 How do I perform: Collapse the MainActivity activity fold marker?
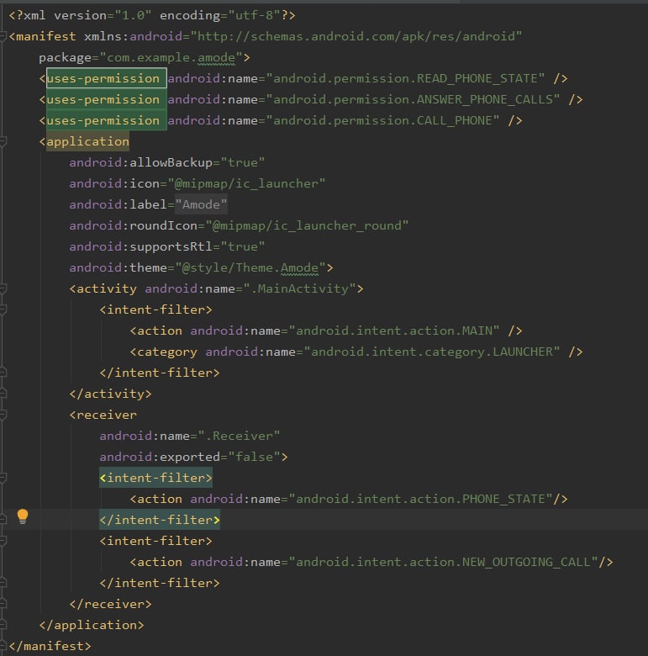[3, 288]
